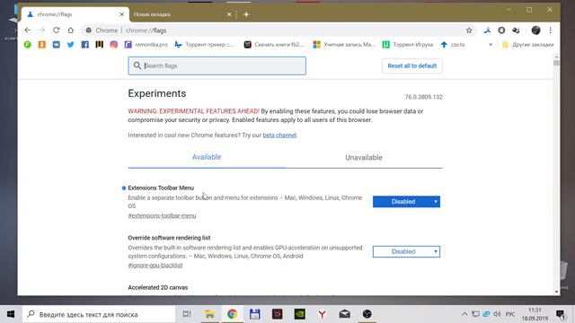Image resolution: width=575 pixels, height=323 pixels.
Task: Focus the Search flags field
Action: coord(217,65)
